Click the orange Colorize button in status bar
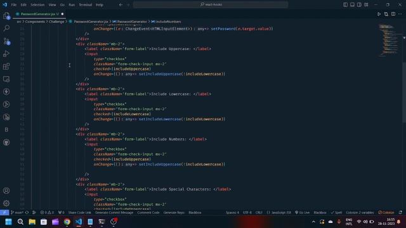This screenshot has height=228, width=406. point(386,213)
